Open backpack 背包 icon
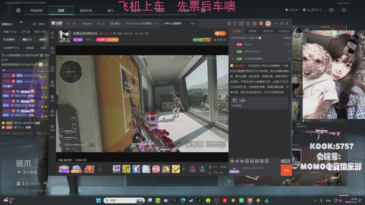 coord(202,169)
